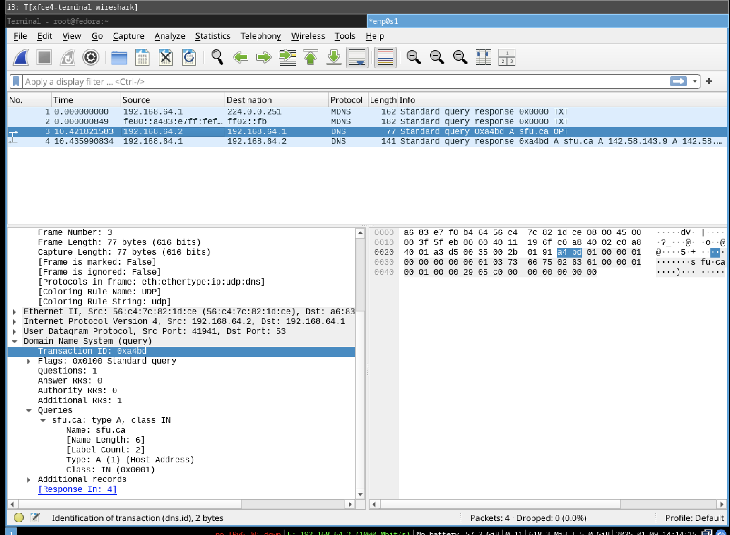Open the Analyze menu

(169, 36)
